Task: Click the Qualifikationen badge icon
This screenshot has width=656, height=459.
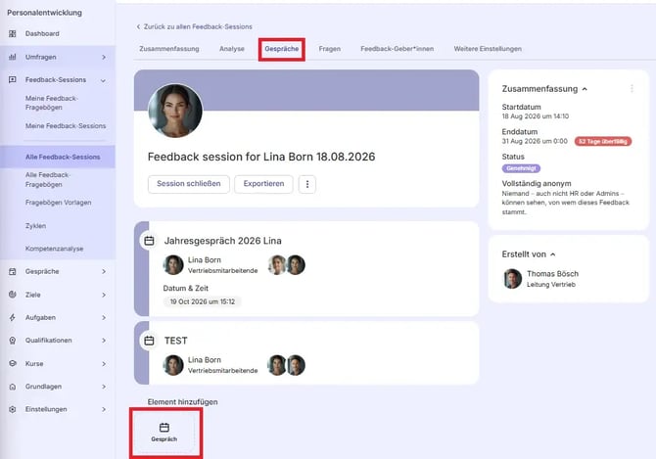Action: pyautogui.click(x=13, y=341)
